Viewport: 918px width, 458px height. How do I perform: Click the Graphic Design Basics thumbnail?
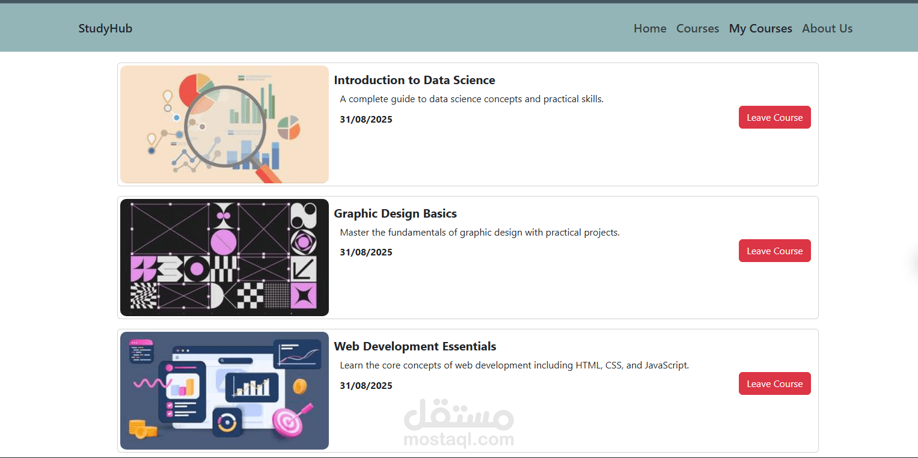224,257
